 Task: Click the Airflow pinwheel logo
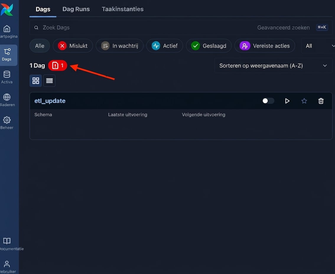[7, 9]
